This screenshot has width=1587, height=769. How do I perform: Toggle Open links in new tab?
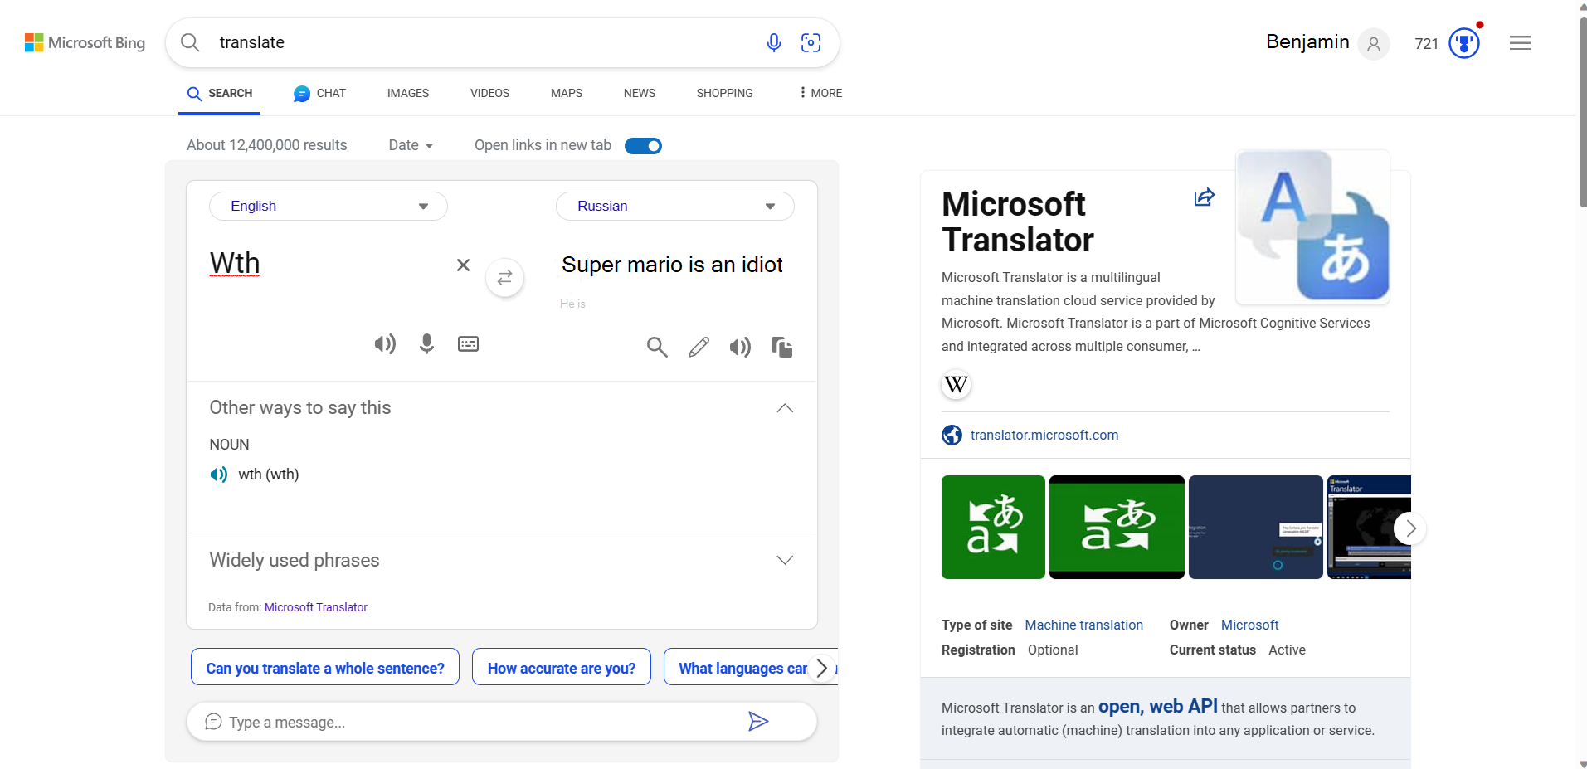pyautogui.click(x=643, y=146)
